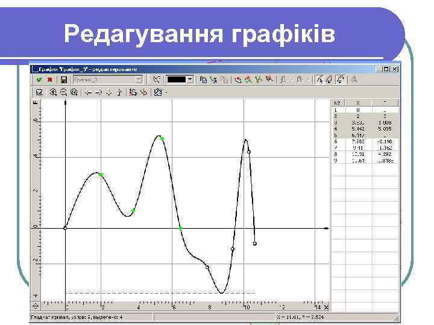
Task: Click the X column header in table
Action: (x=358, y=103)
